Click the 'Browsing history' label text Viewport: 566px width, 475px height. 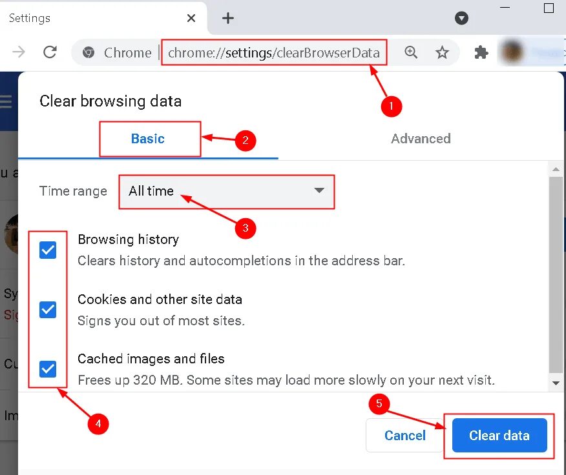(x=129, y=239)
